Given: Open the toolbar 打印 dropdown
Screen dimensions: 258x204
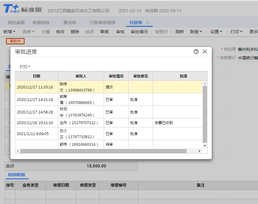Looking at the screenshot, I should [x=237, y=32].
